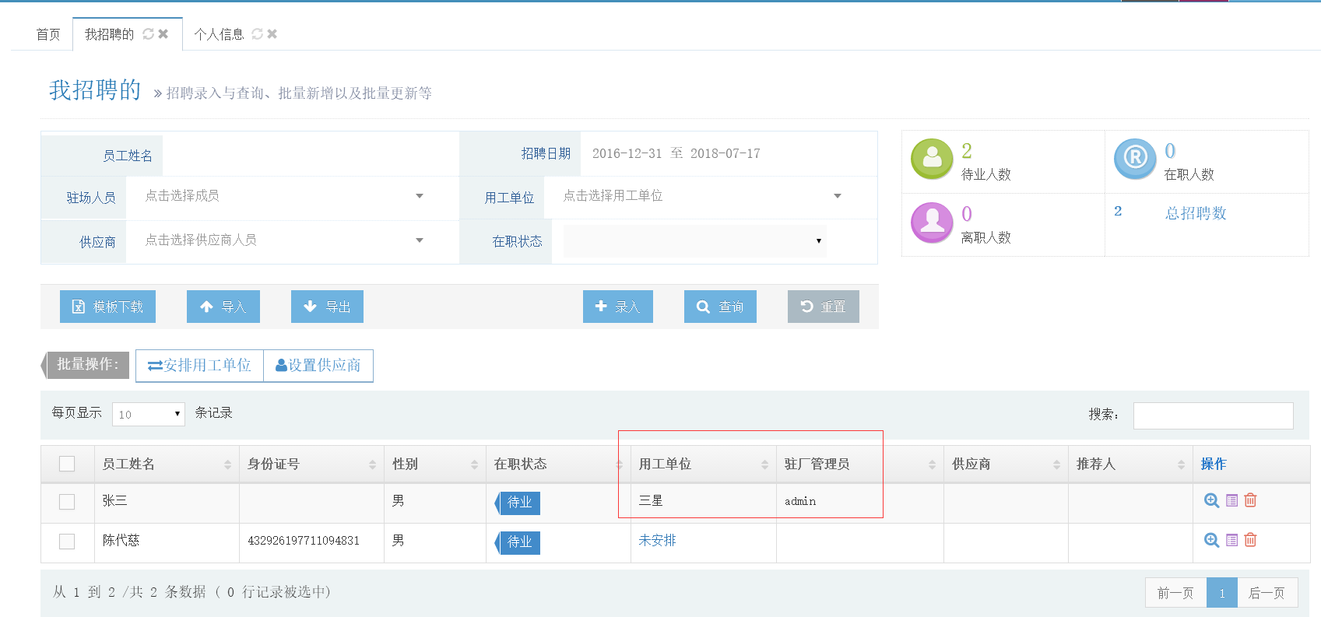Viewport: 1321px width, 617px height.
Task: Switch to the 首页 tab
Action: 48,34
